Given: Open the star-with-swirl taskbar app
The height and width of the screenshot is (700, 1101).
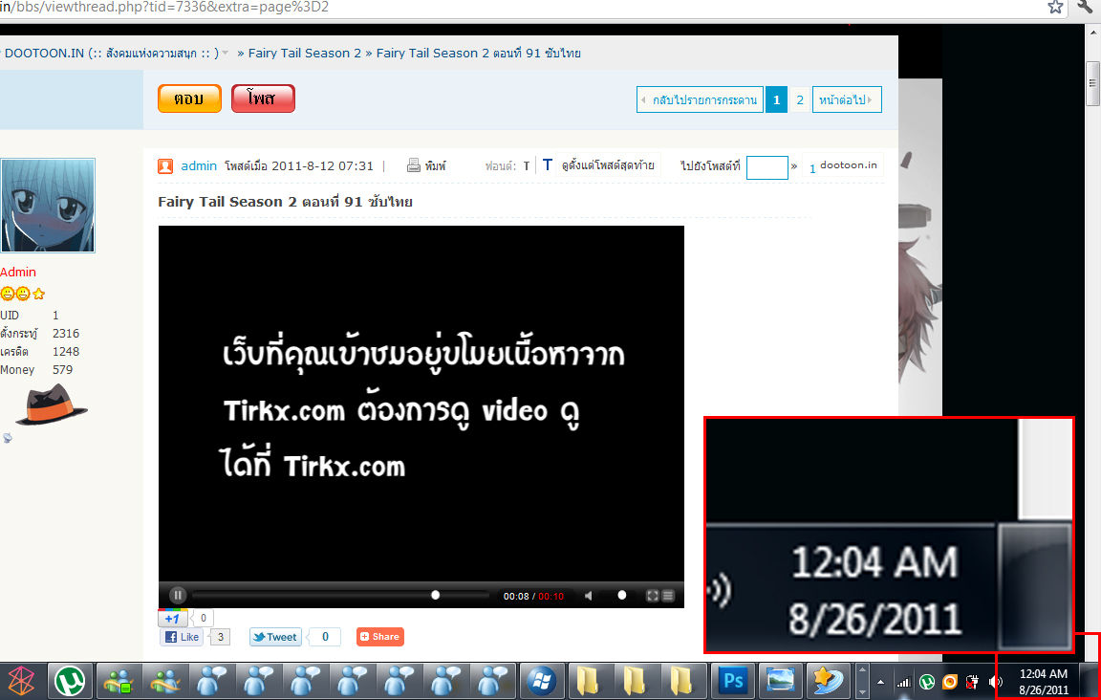Looking at the screenshot, I should [827, 680].
